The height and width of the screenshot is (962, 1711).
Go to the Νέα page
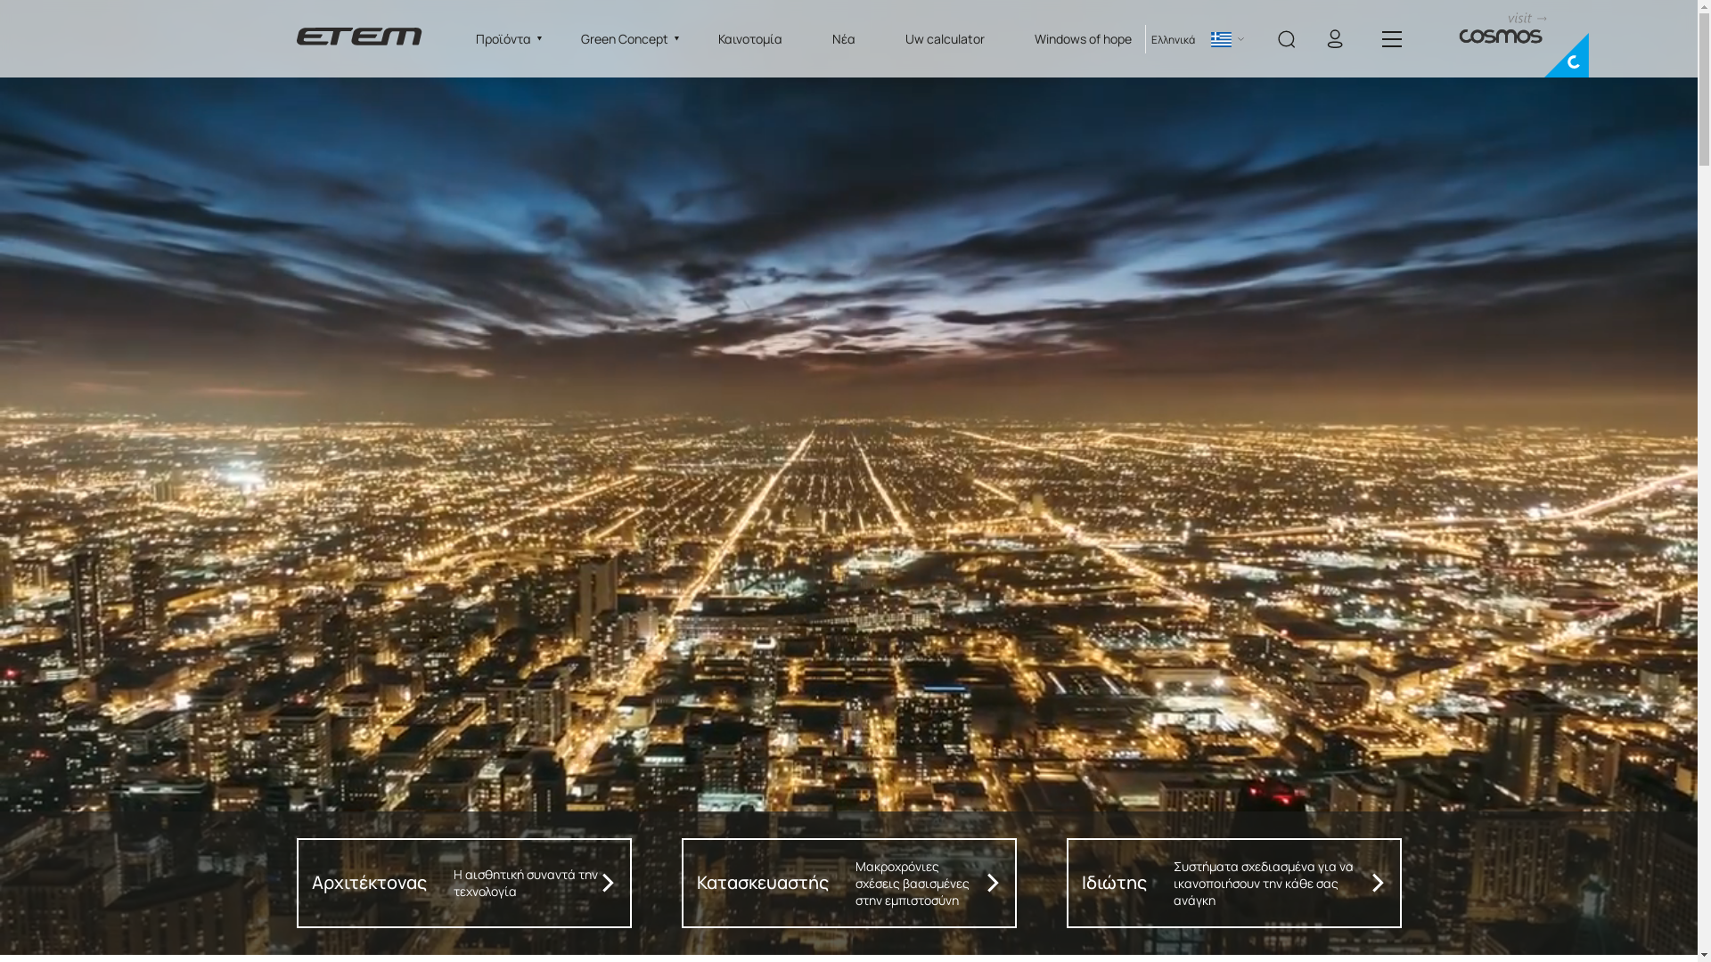[x=843, y=39]
